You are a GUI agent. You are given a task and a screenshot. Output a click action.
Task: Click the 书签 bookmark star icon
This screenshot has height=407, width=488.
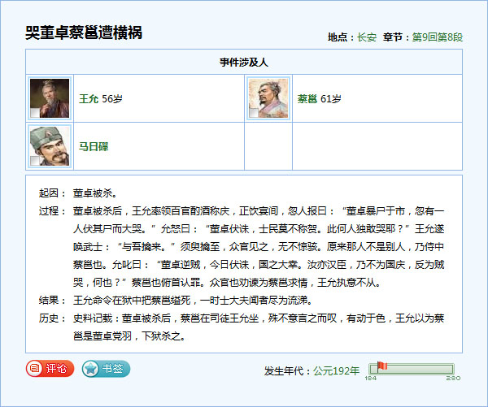[91, 369]
